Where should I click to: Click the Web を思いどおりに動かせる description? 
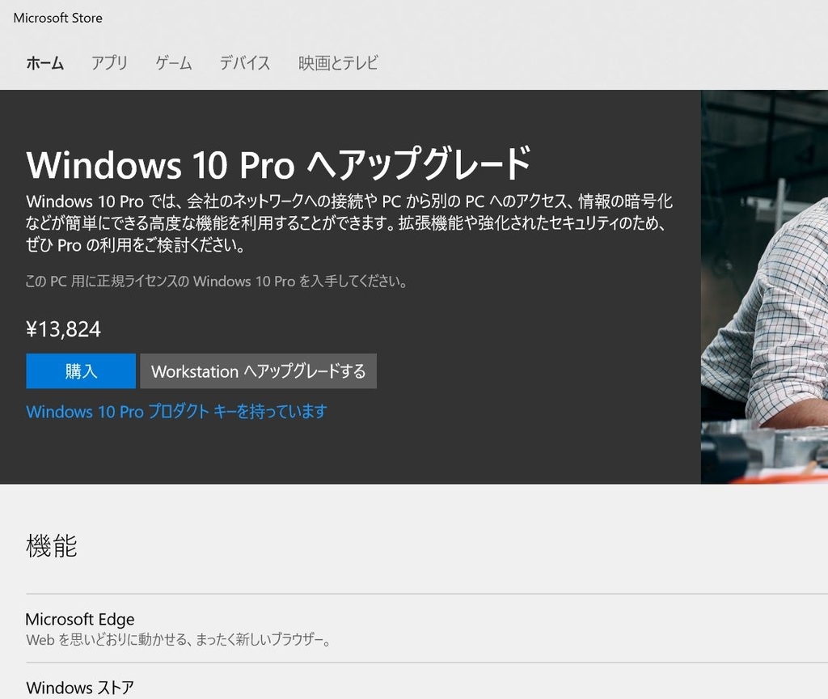tap(179, 640)
